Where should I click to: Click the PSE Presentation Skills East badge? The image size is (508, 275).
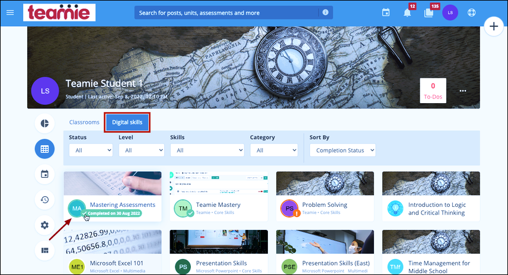tap(289, 267)
